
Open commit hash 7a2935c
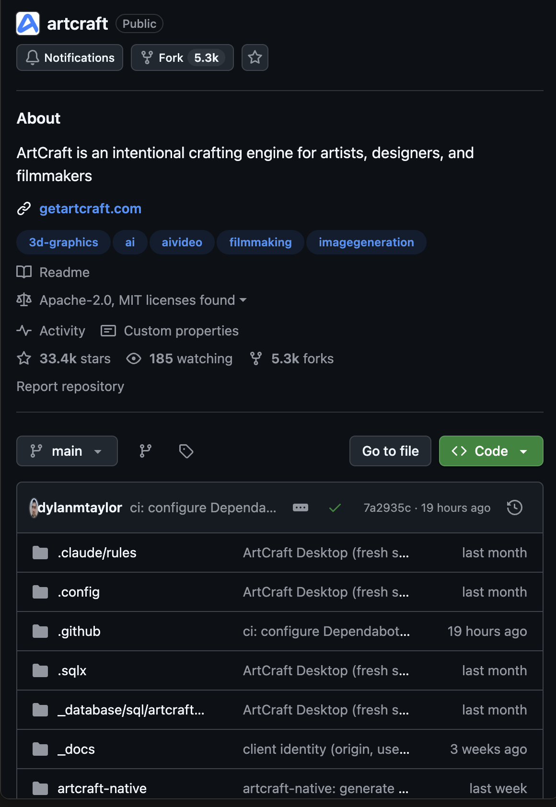point(387,507)
